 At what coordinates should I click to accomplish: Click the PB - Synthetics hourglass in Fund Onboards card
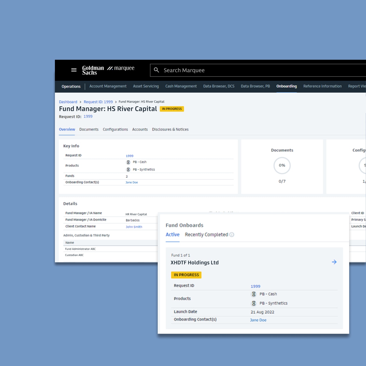[x=254, y=303]
